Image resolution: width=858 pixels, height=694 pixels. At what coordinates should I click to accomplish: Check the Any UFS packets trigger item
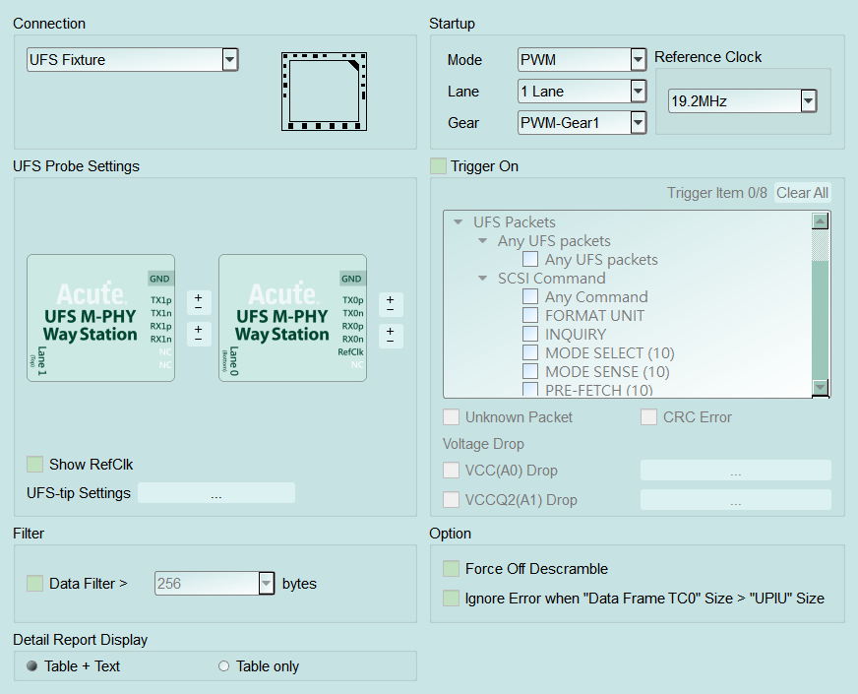tap(530, 260)
